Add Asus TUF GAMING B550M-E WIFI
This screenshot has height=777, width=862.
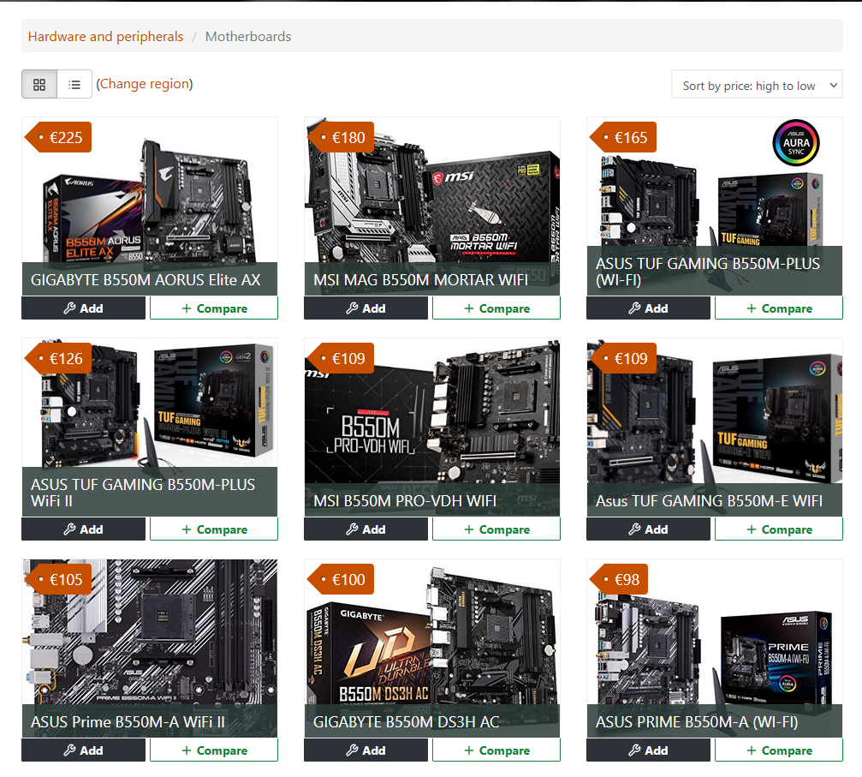click(x=649, y=529)
